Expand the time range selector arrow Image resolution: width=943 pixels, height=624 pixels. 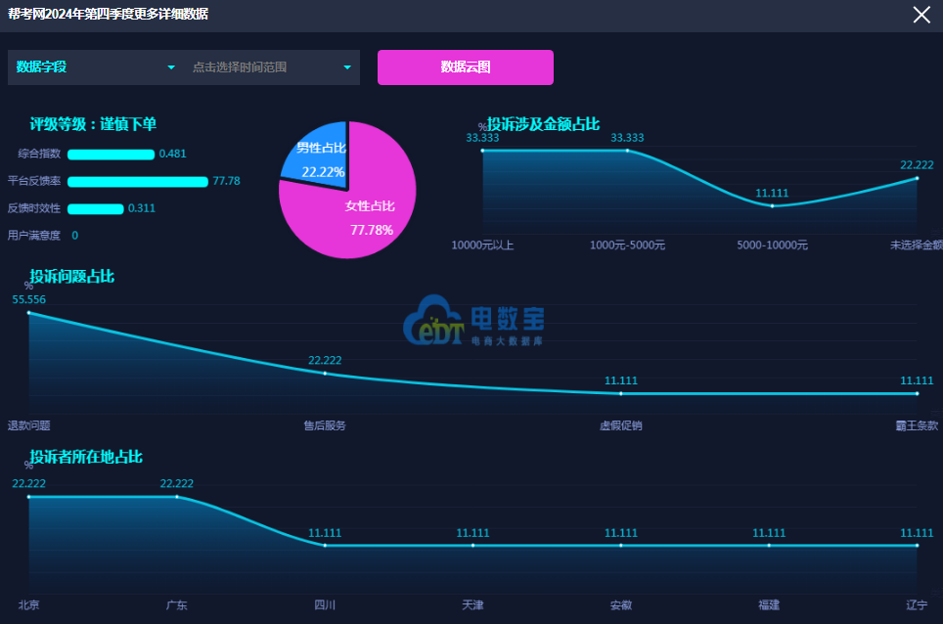346,67
